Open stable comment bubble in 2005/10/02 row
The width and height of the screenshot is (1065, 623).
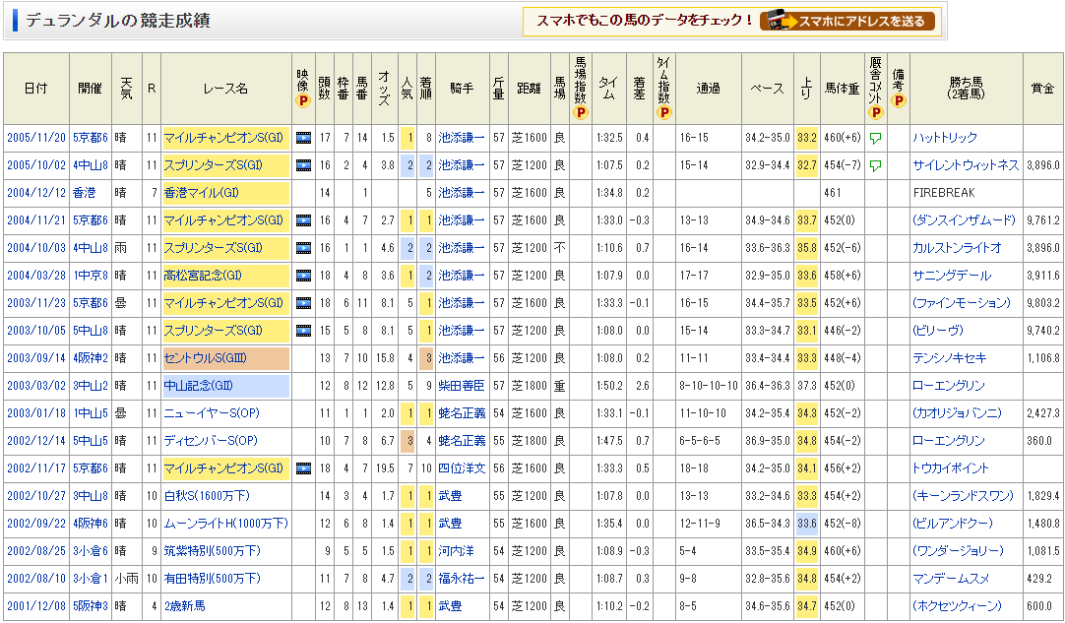tap(875, 165)
